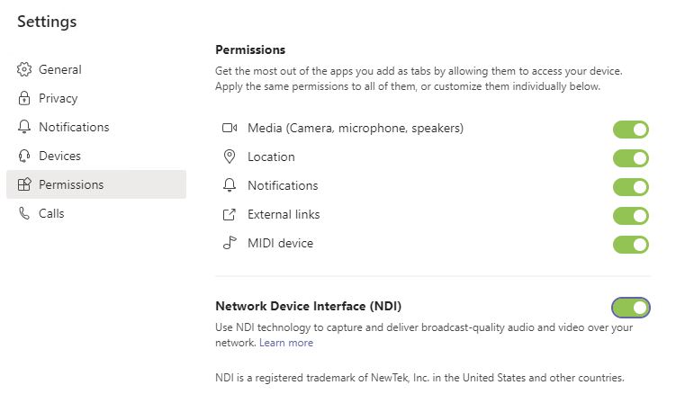This screenshot has width=676, height=394.
Task: Toggle Network Device Interface (NDI) switch
Action: point(631,308)
